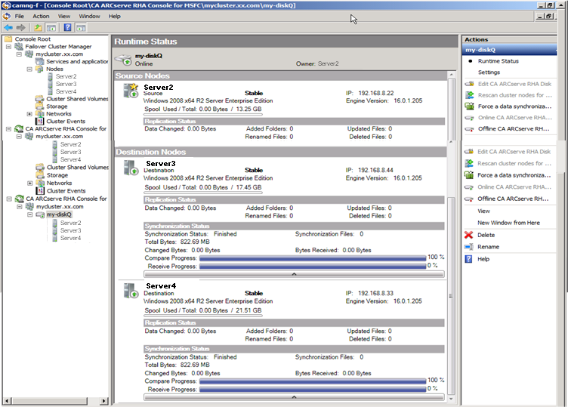Click Server3 Compare Progress bar
The width and height of the screenshot is (568, 407).
click(x=313, y=257)
